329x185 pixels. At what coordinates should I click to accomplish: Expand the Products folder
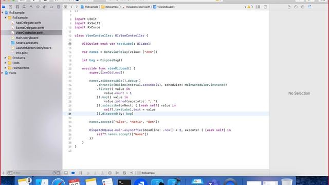pyautogui.click(x=6, y=58)
